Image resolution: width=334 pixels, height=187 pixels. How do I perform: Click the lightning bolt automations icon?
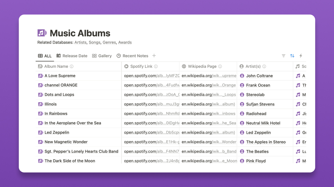click(x=301, y=56)
